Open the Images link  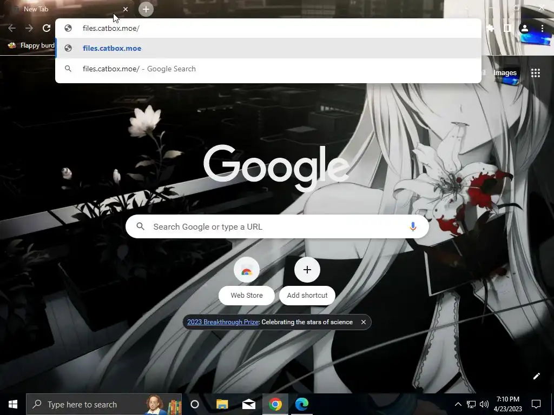tap(505, 73)
